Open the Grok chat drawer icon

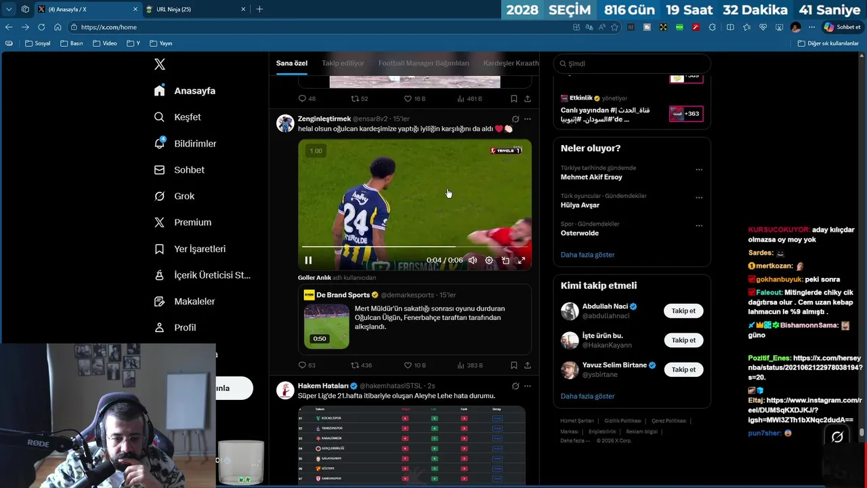coord(837,437)
